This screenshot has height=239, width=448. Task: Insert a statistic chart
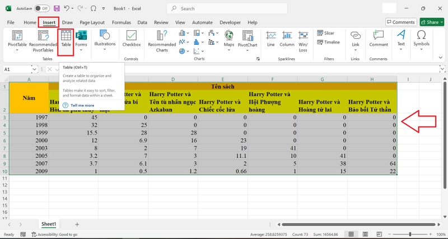(199, 43)
